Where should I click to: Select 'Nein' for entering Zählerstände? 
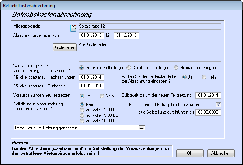pyautogui.click(x=204, y=77)
